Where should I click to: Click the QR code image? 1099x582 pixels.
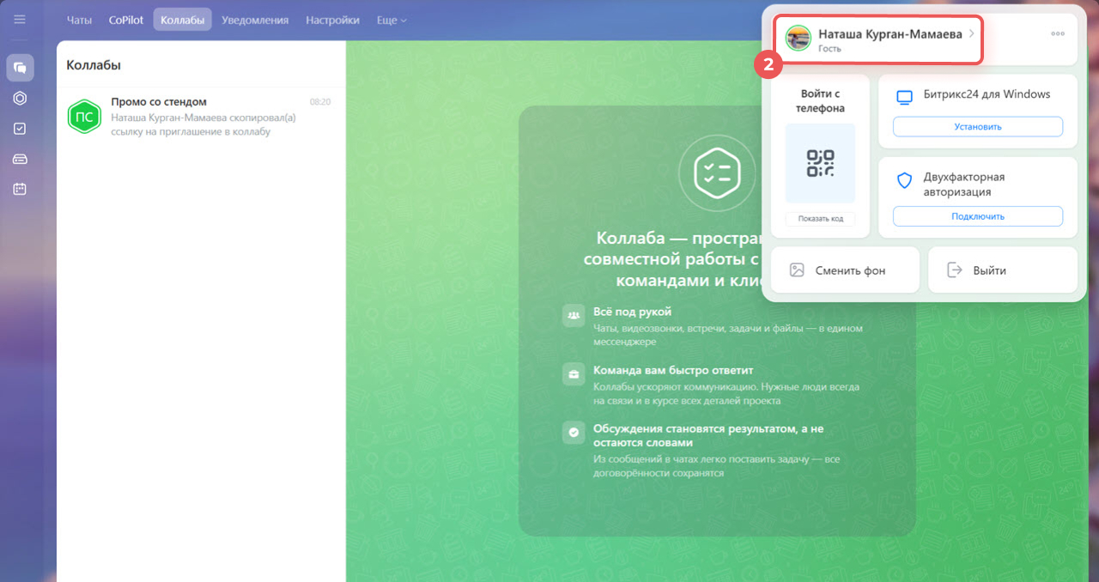tap(820, 162)
